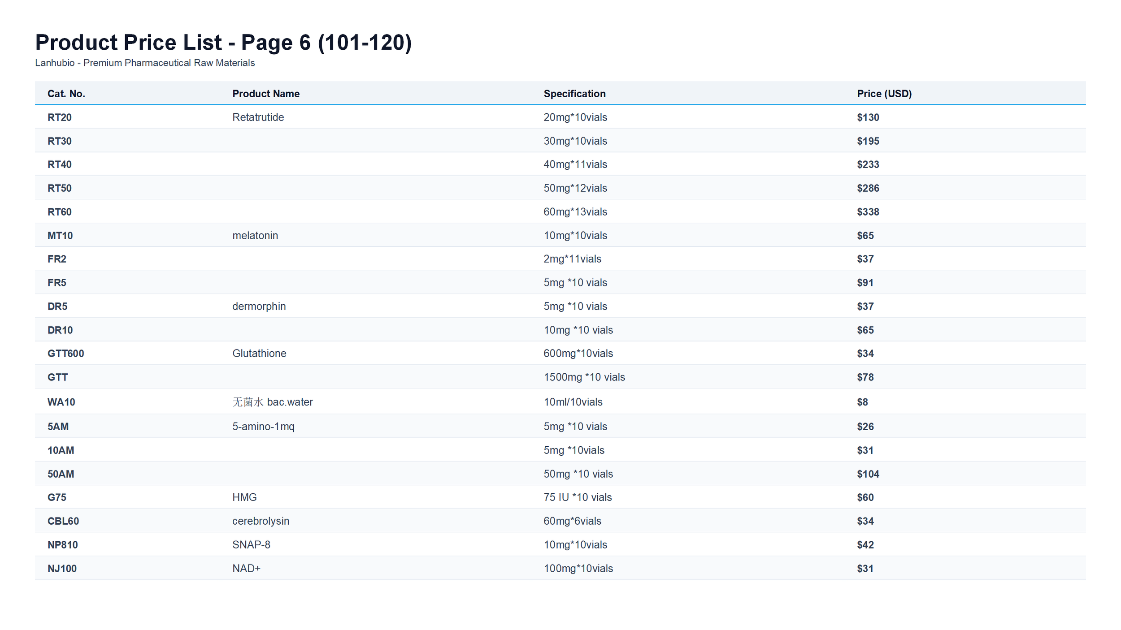Screen dimensions: 1121x630
Task: Click the Specification column header
Action: coord(574,94)
